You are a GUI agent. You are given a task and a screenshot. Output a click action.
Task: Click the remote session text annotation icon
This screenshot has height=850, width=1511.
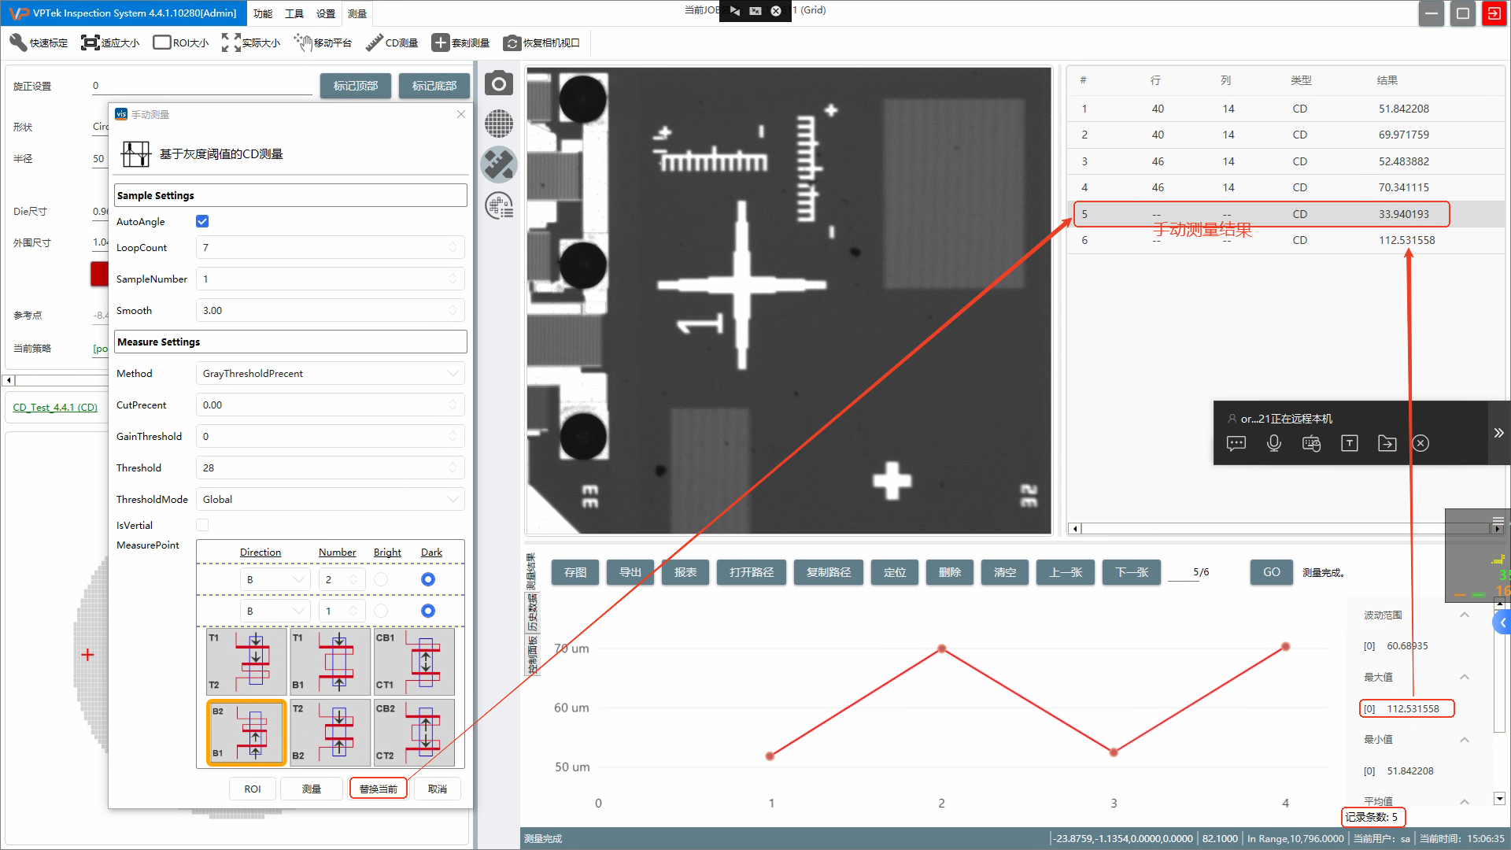[1350, 444]
